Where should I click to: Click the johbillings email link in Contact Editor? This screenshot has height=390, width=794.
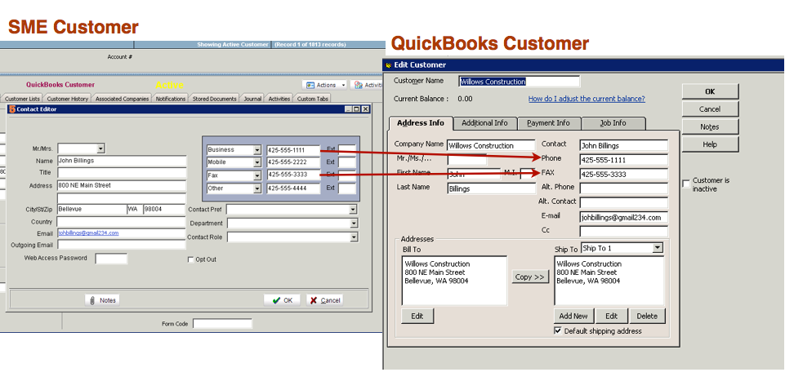tap(88, 233)
